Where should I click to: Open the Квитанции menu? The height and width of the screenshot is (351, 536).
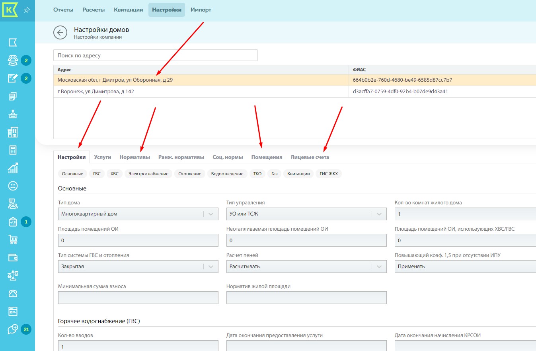point(128,10)
